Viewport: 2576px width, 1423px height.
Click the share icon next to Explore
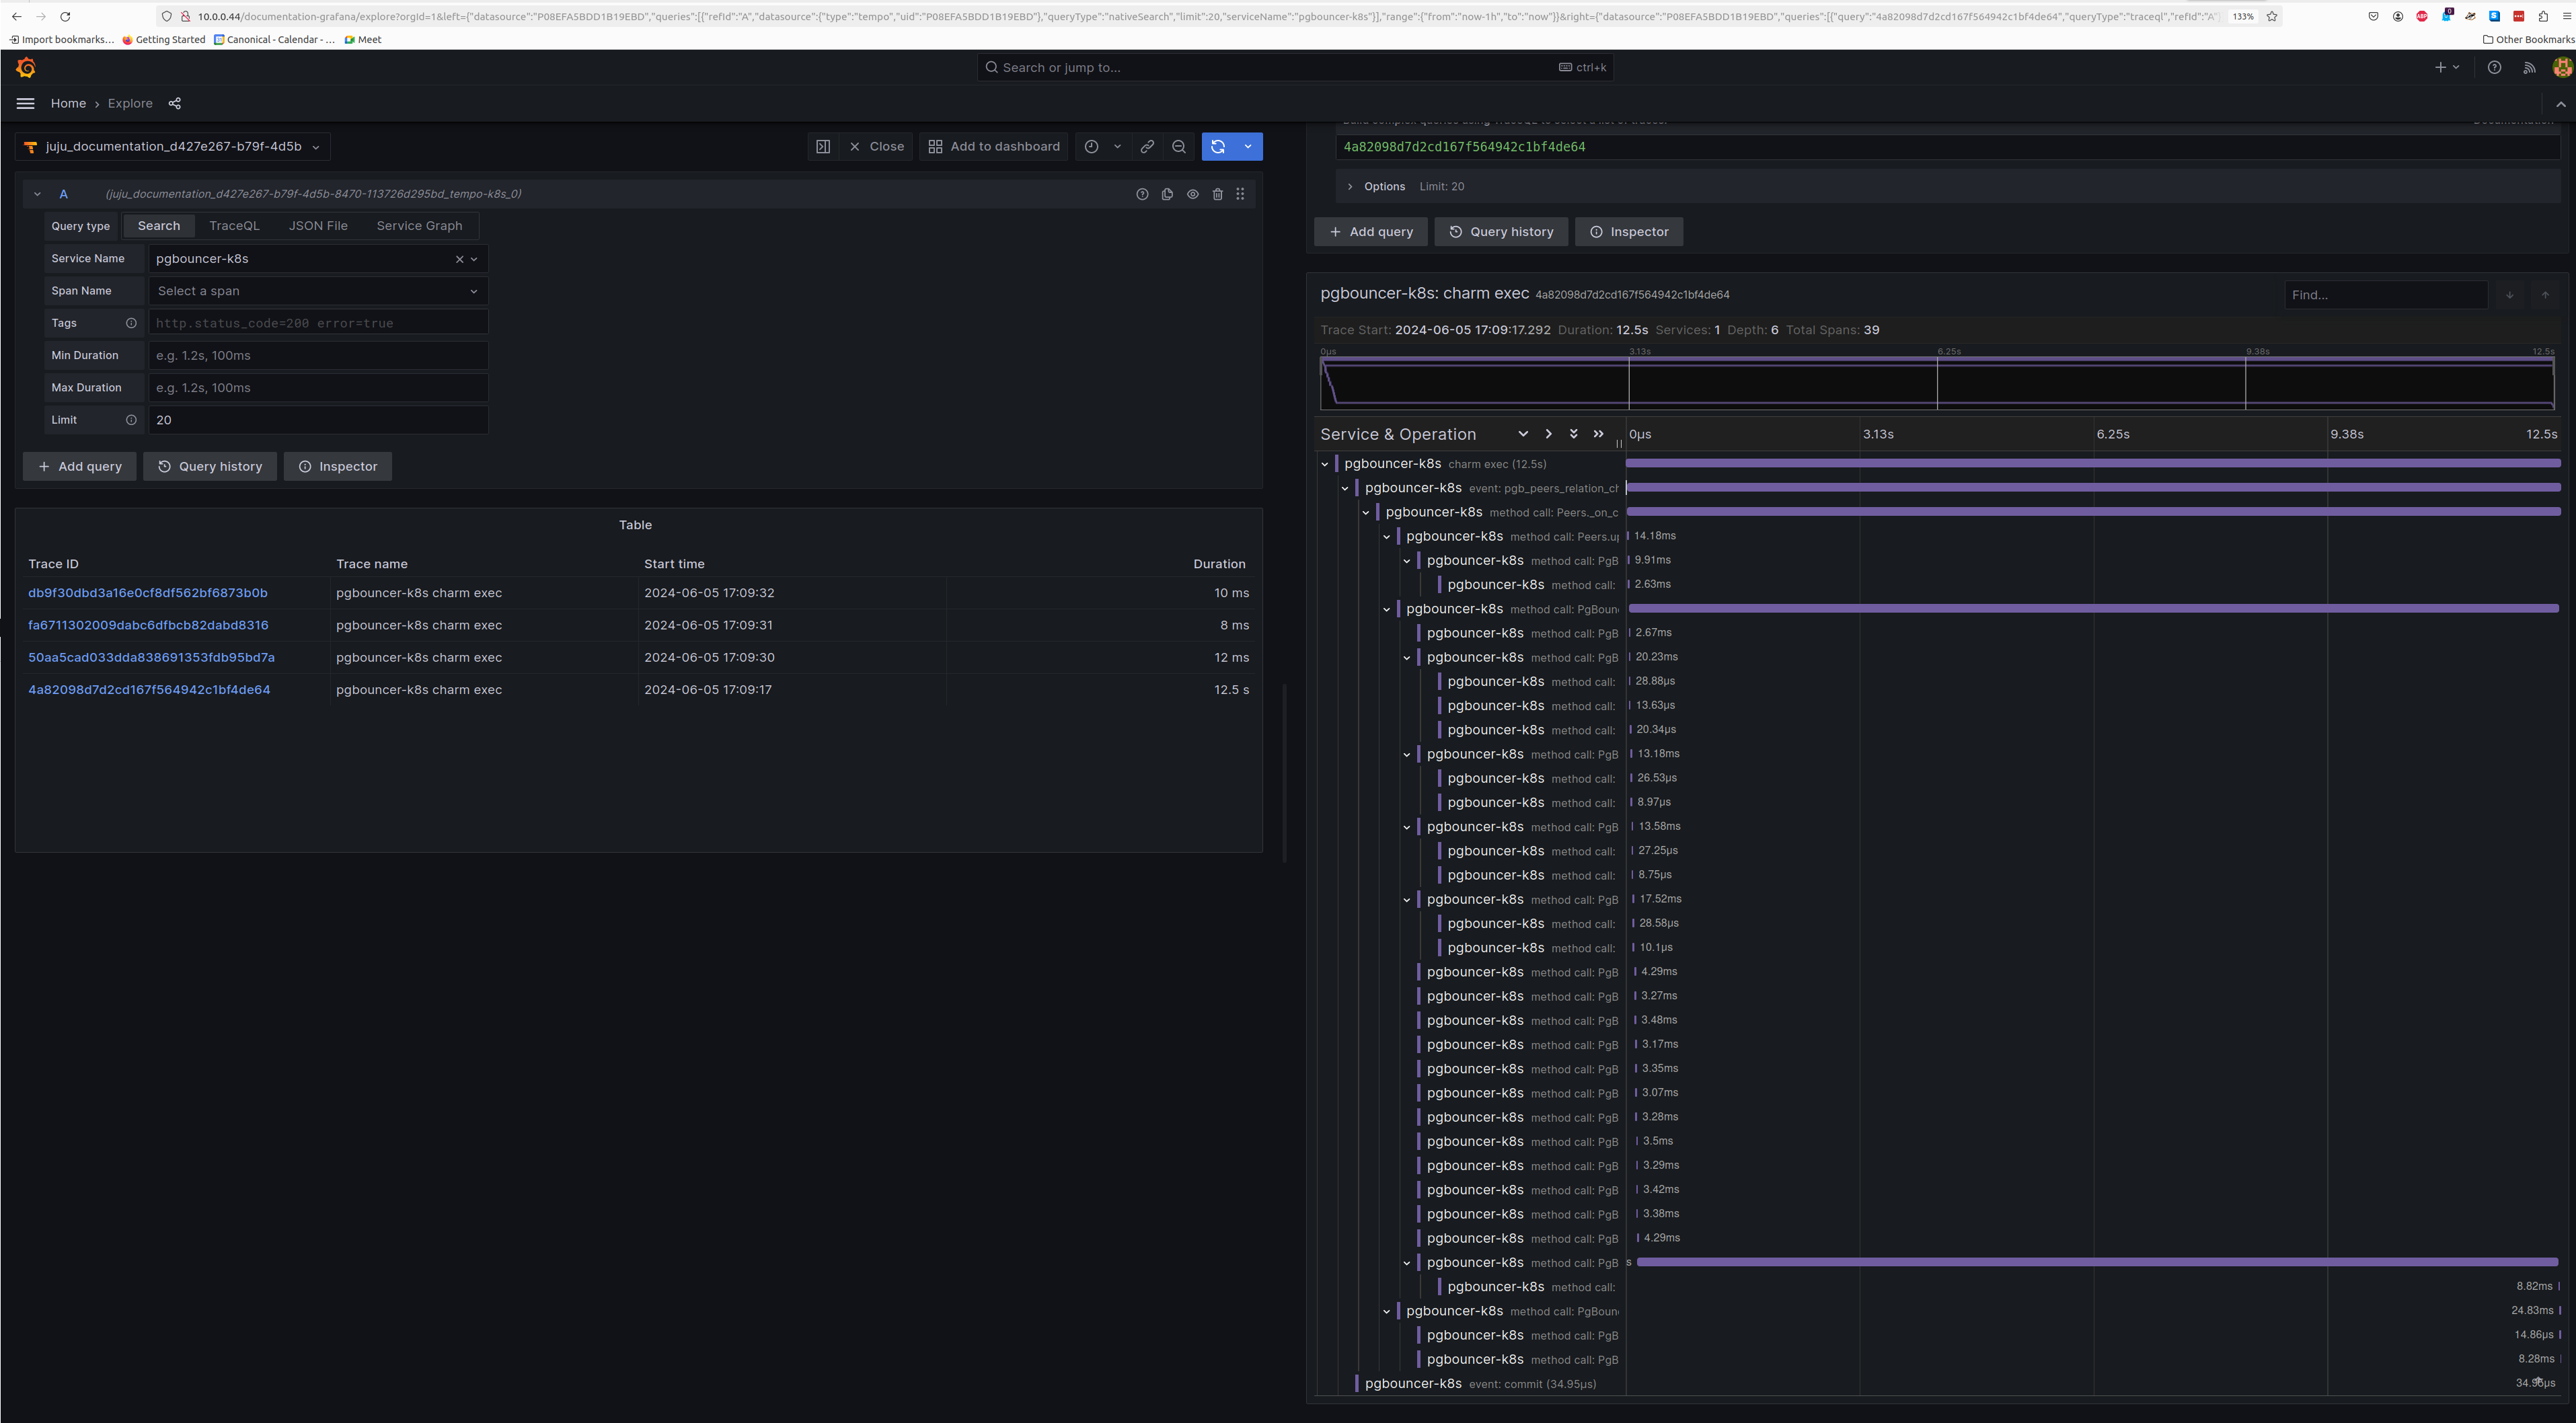click(175, 103)
